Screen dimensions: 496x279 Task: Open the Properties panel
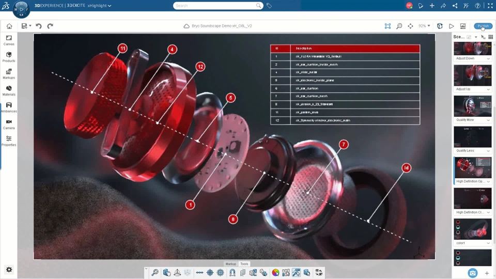(x=9, y=141)
